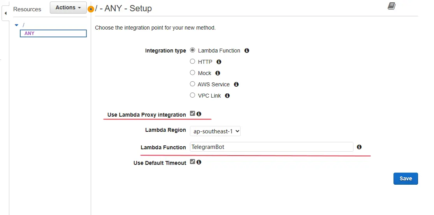This screenshot has width=434, height=215.
Task: Select the Mock integration type
Action: [192, 73]
